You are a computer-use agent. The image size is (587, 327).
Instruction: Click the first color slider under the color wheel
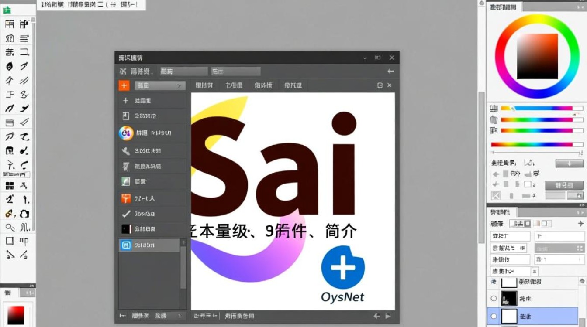(542, 108)
